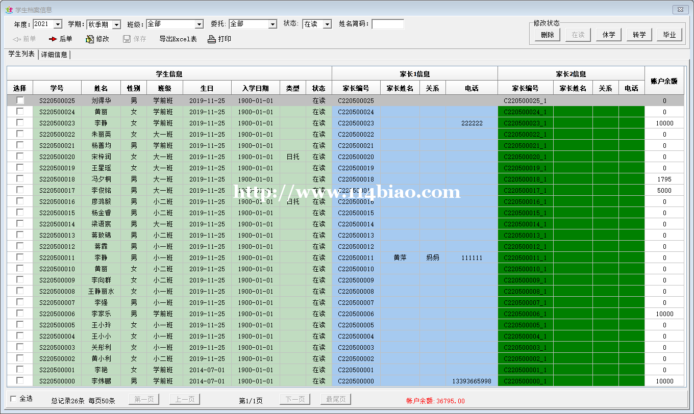Screen dimensions: 694x414
Task: Select checkbox for S220500006 李家乐
Action: [x=20, y=313]
